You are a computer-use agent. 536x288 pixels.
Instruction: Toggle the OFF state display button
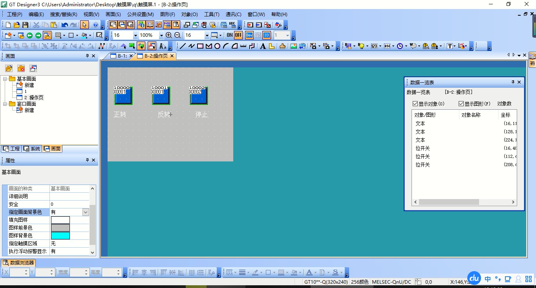click(238, 35)
